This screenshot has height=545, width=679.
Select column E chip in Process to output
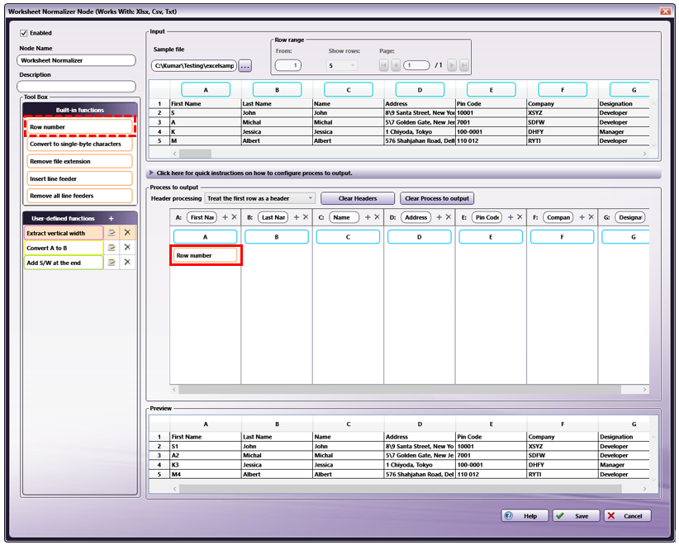[491, 237]
